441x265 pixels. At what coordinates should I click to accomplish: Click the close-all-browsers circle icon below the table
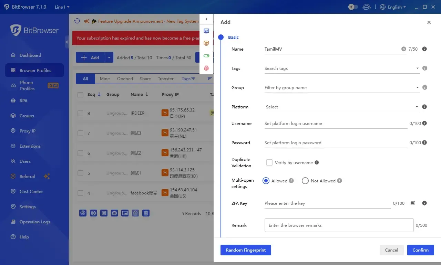[x=93, y=213]
